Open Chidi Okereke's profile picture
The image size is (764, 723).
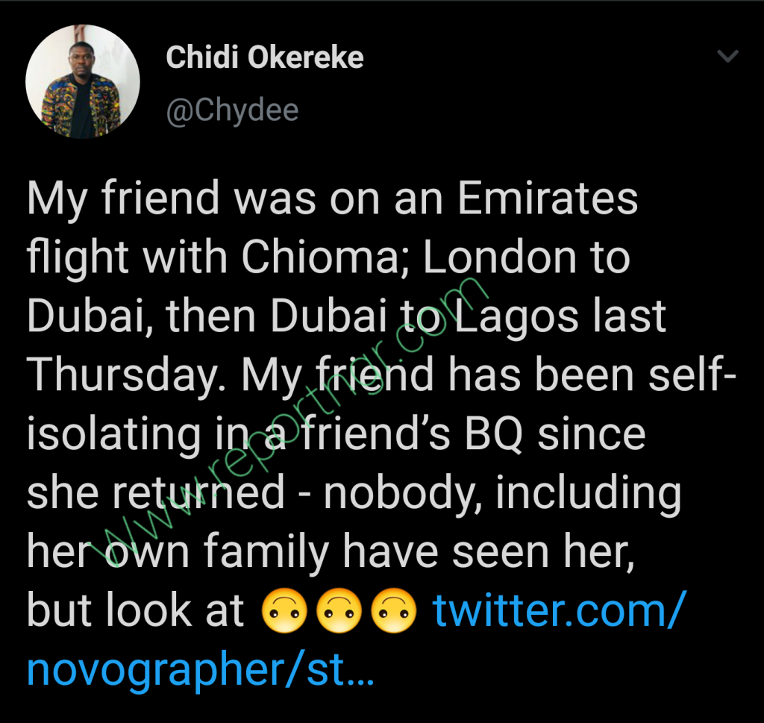(83, 82)
